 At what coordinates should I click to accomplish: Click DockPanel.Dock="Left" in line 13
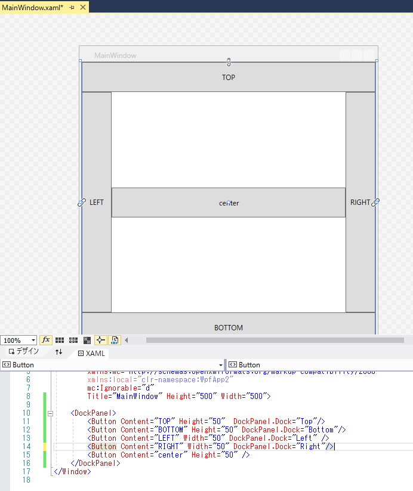click(x=273, y=438)
